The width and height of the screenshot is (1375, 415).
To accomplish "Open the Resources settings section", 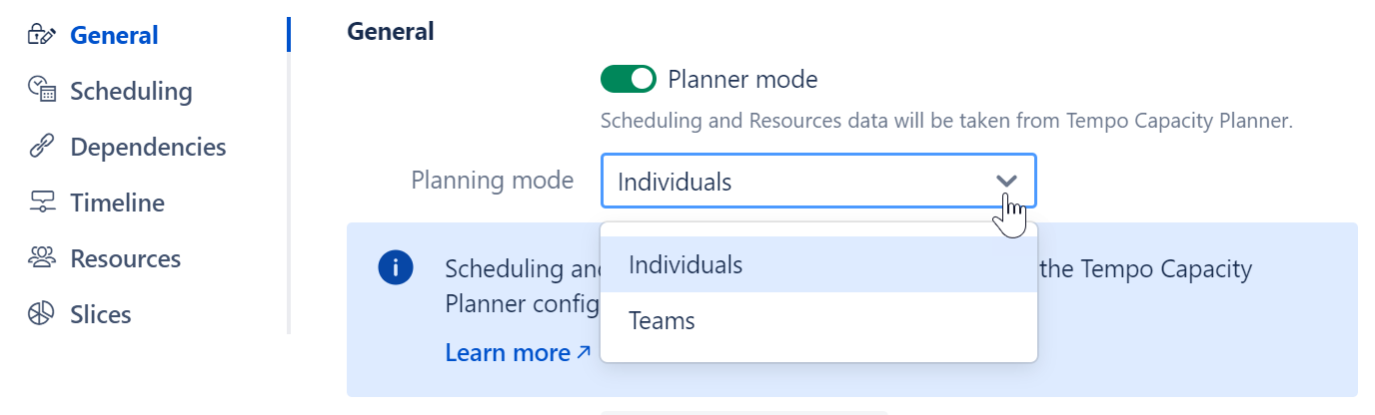I will (x=125, y=258).
